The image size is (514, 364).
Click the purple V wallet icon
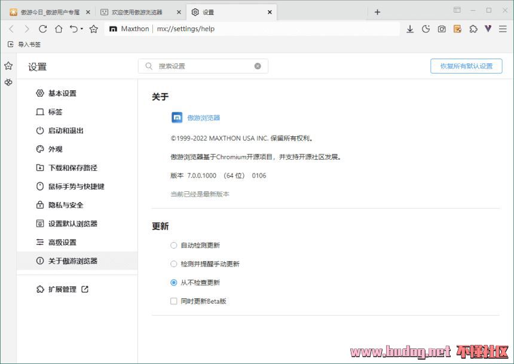[x=488, y=29]
